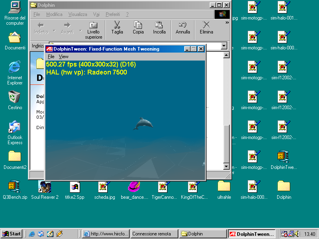Viewport: 319px width, 239px height.
Task: Click the Avanti forward arrow
Action: tap(67, 27)
